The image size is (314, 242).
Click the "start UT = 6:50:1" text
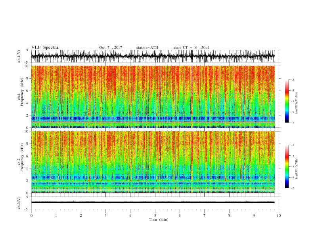point(191,47)
